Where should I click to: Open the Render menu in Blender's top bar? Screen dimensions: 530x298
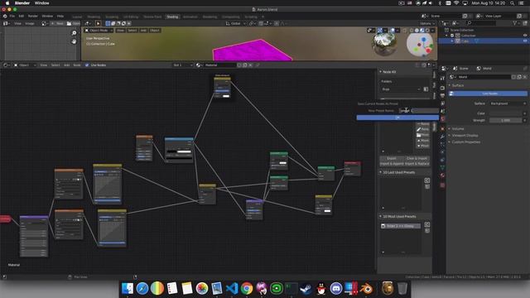[x=33, y=16]
